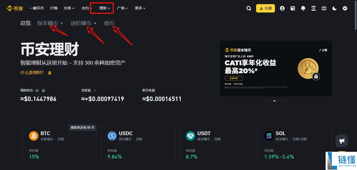
Task: Open the wallet icon in header
Action: [x=293, y=8]
